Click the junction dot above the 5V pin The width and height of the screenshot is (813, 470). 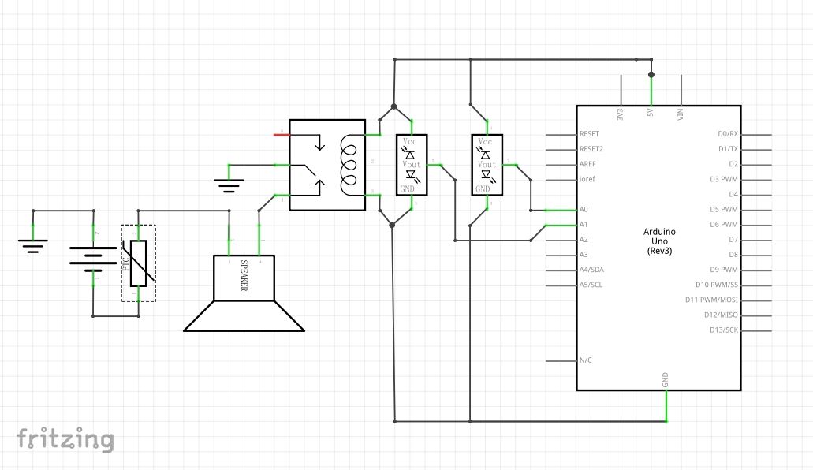pos(651,75)
